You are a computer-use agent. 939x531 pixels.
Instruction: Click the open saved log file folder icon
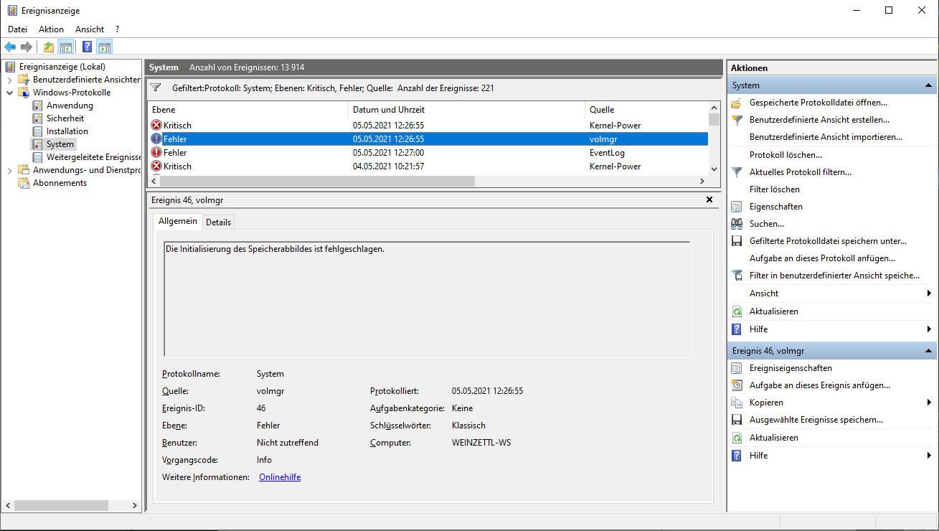736,103
